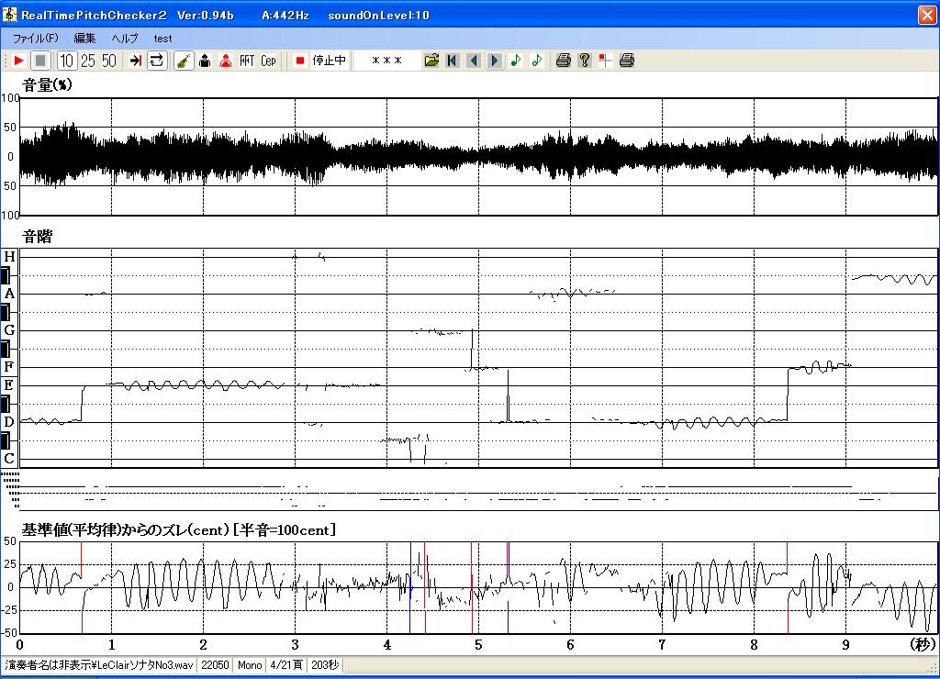
Task: Open a file with the folder icon
Action: pos(431,61)
